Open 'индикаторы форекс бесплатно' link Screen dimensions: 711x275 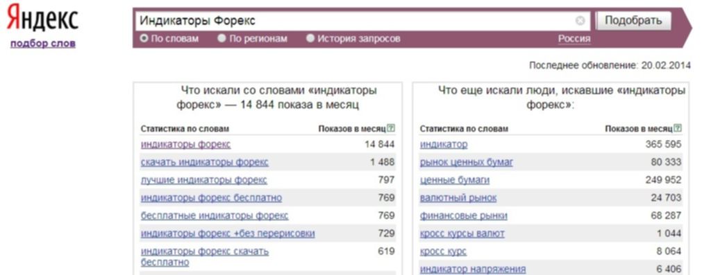(x=211, y=197)
